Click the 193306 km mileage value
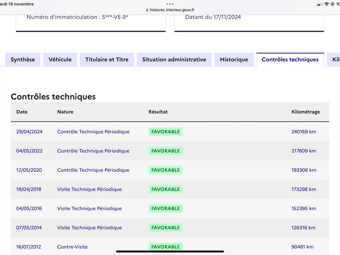This screenshot has width=340, height=255. tap(304, 170)
